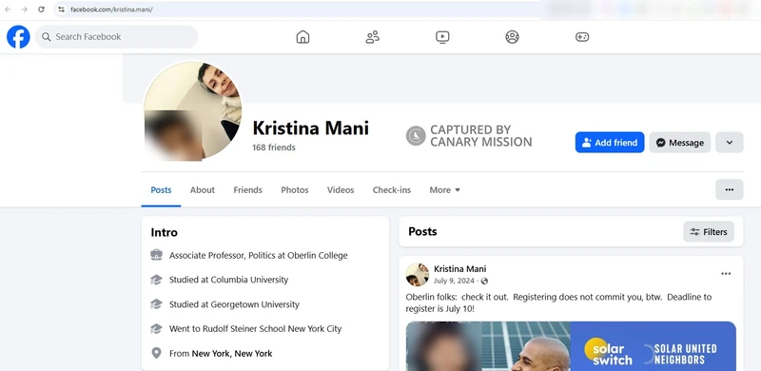Open the 168 friends link
This screenshot has height=371, width=761.
[x=274, y=147]
